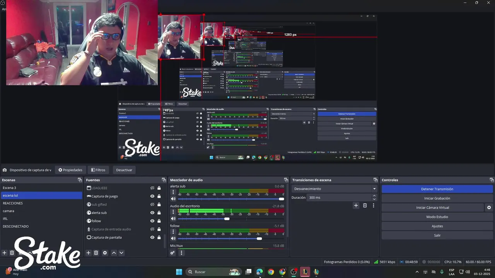The width and height of the screenshot is (495, 278).
Task: Add a new scene with plus icon
Action: coord(4,253)
